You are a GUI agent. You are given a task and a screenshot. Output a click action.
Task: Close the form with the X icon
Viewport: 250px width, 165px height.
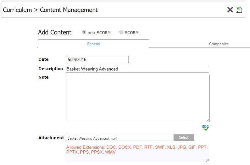[x=230, y=10]
